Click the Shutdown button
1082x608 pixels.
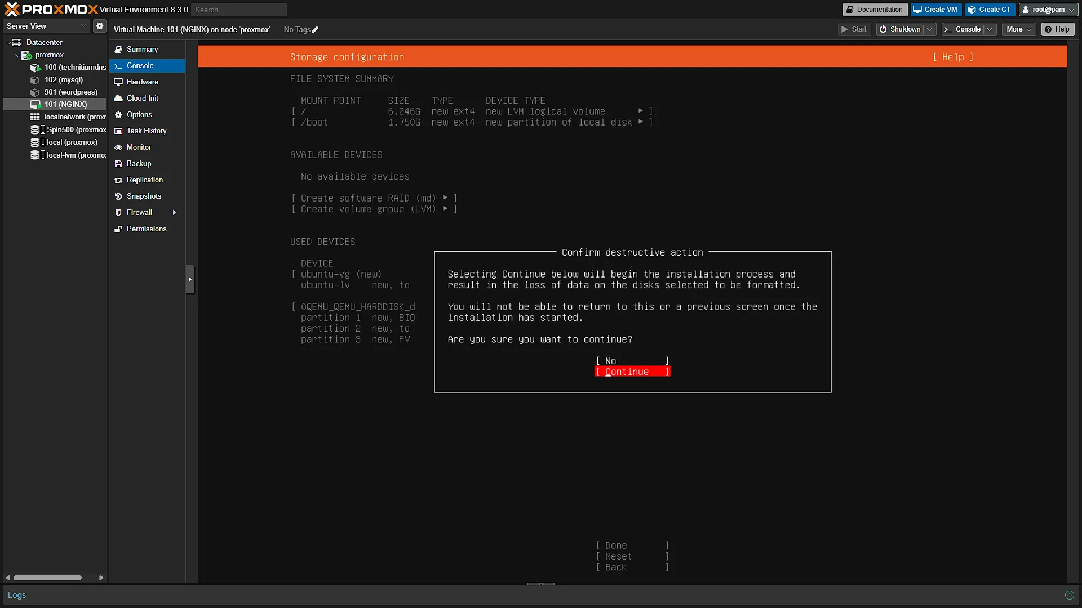coord(900,29)
